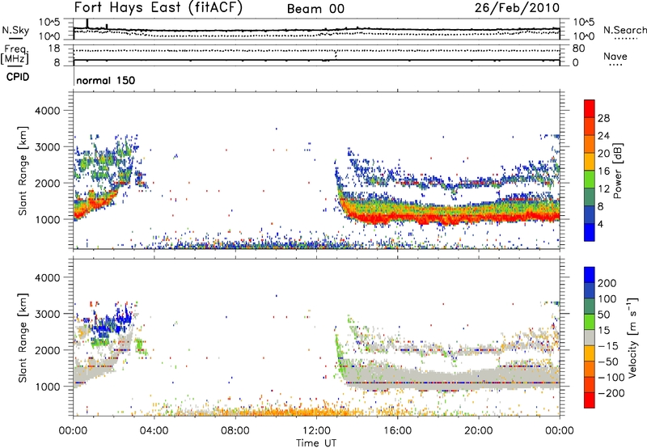The image size is (647, 448).
Task: Click the light green segment of the power colorbar
Action: coord(590,179)
